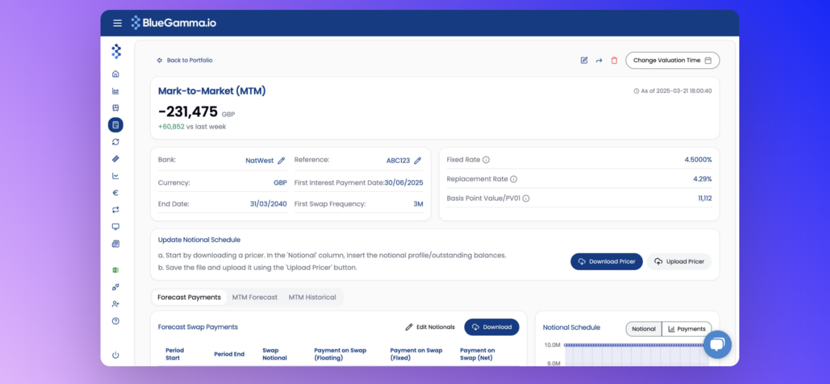This screenshot has width=830, height=384.
Task: Switch to MTM Historical tab
Action: [312, 297]
